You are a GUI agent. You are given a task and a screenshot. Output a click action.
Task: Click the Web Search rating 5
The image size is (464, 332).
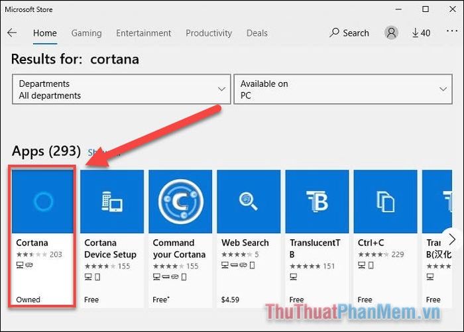point(240,254)
